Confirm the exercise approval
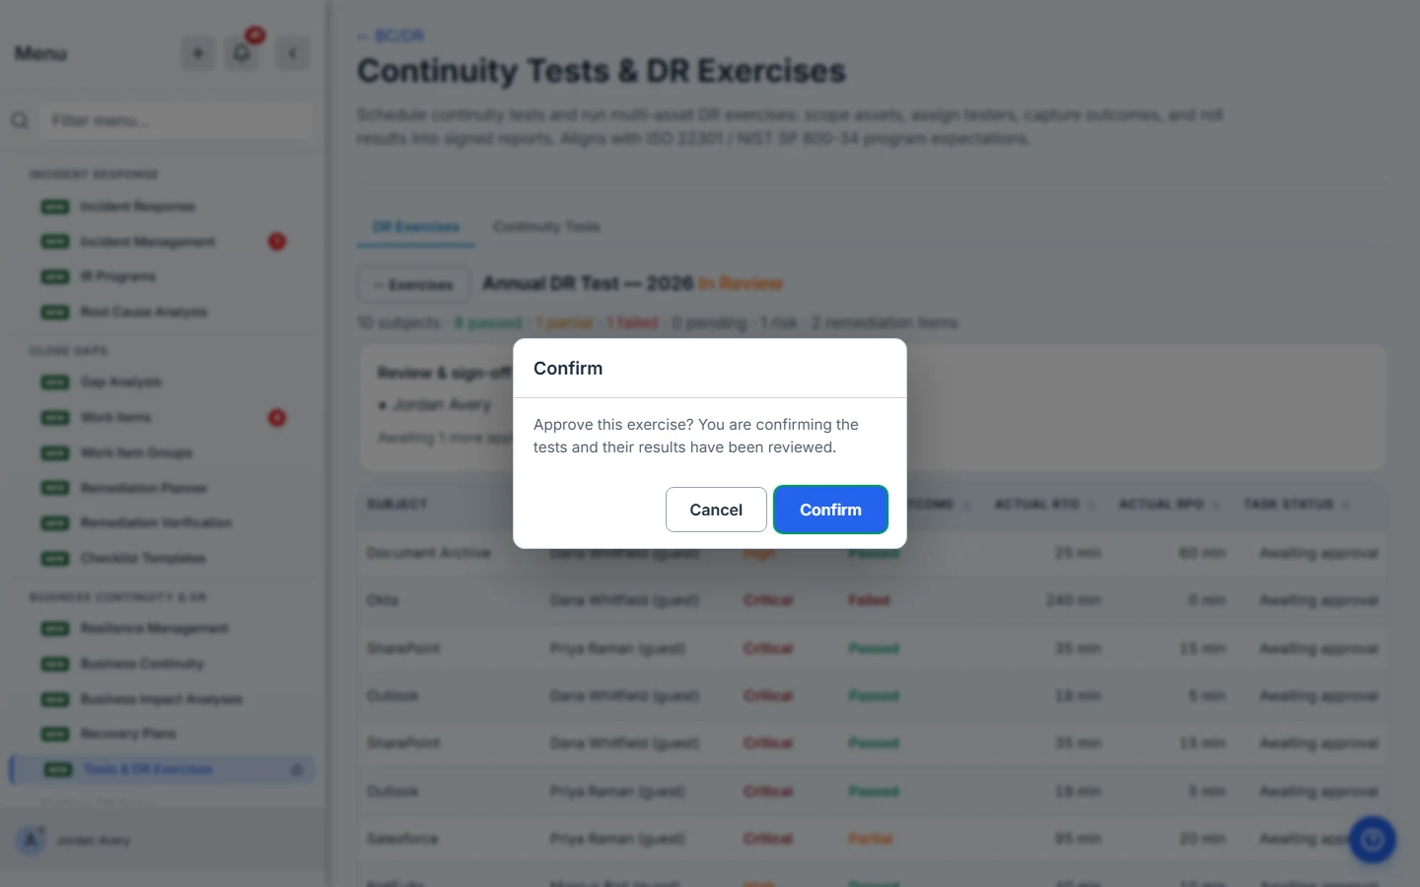Viewport: 1420px width, 887px height. [x=830, y=510]
